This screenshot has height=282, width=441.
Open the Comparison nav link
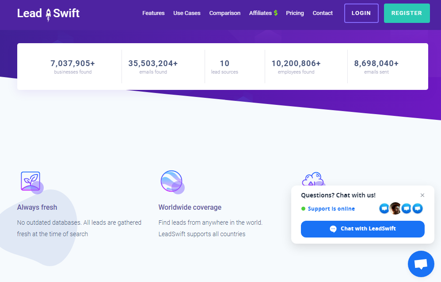[x=225, y=13]
